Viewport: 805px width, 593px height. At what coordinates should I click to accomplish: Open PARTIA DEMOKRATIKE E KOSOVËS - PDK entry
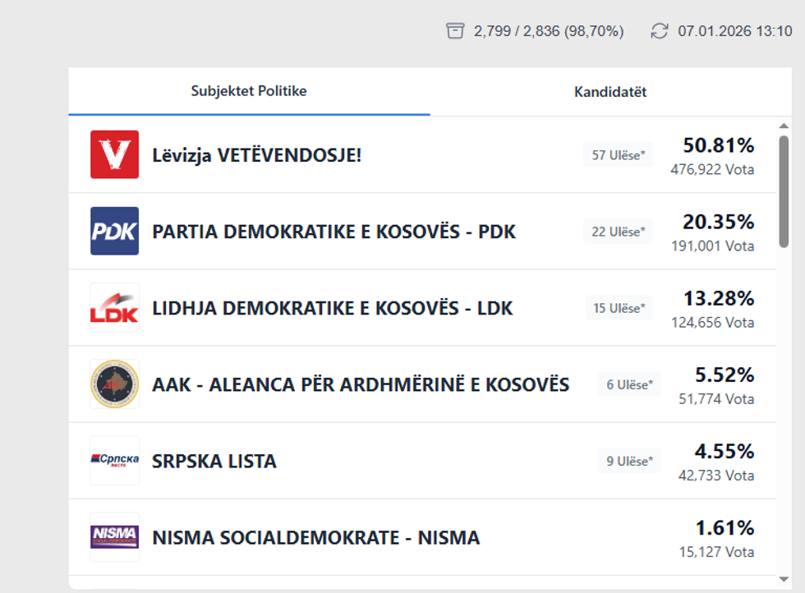click(333, 232)
